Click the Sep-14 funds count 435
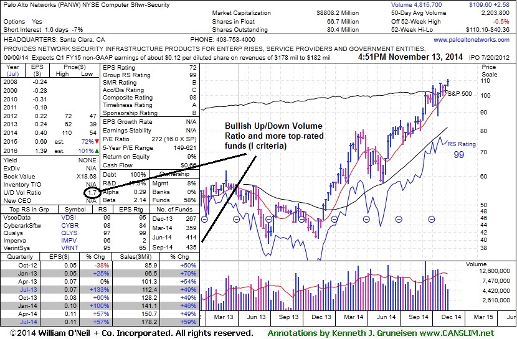The height and width of the screenshot is (339, 517). point(191,247)
